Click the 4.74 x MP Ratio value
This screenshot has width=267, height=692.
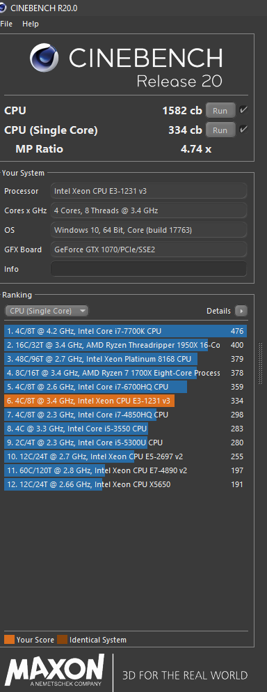[195, 149]
